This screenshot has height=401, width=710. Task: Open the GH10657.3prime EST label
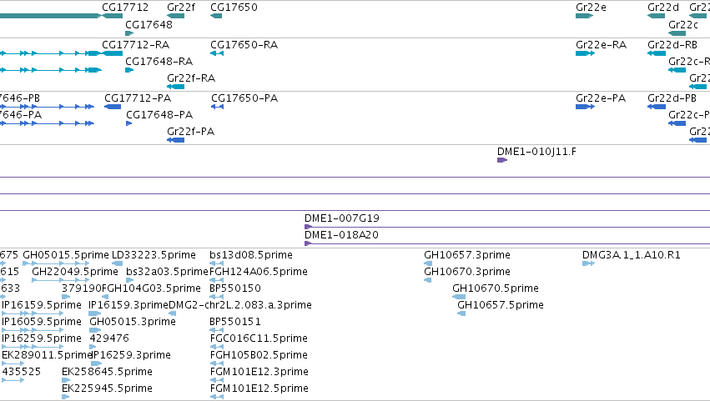click(467, 255)
